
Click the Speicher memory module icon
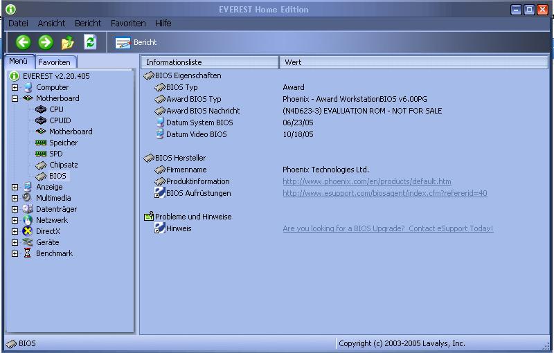tap(41, 143)
